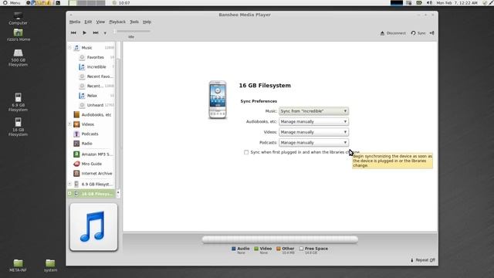
Task: Open the Videos library
Action: 87,124
